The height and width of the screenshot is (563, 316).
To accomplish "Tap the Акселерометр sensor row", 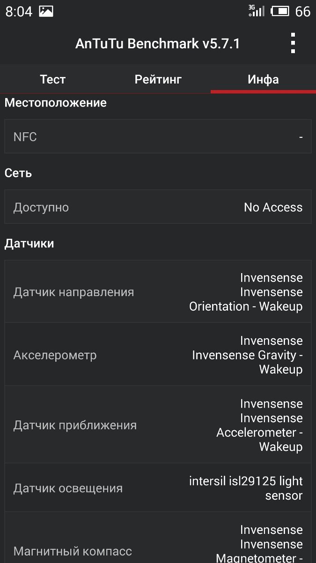I will [x=158, y=355].
